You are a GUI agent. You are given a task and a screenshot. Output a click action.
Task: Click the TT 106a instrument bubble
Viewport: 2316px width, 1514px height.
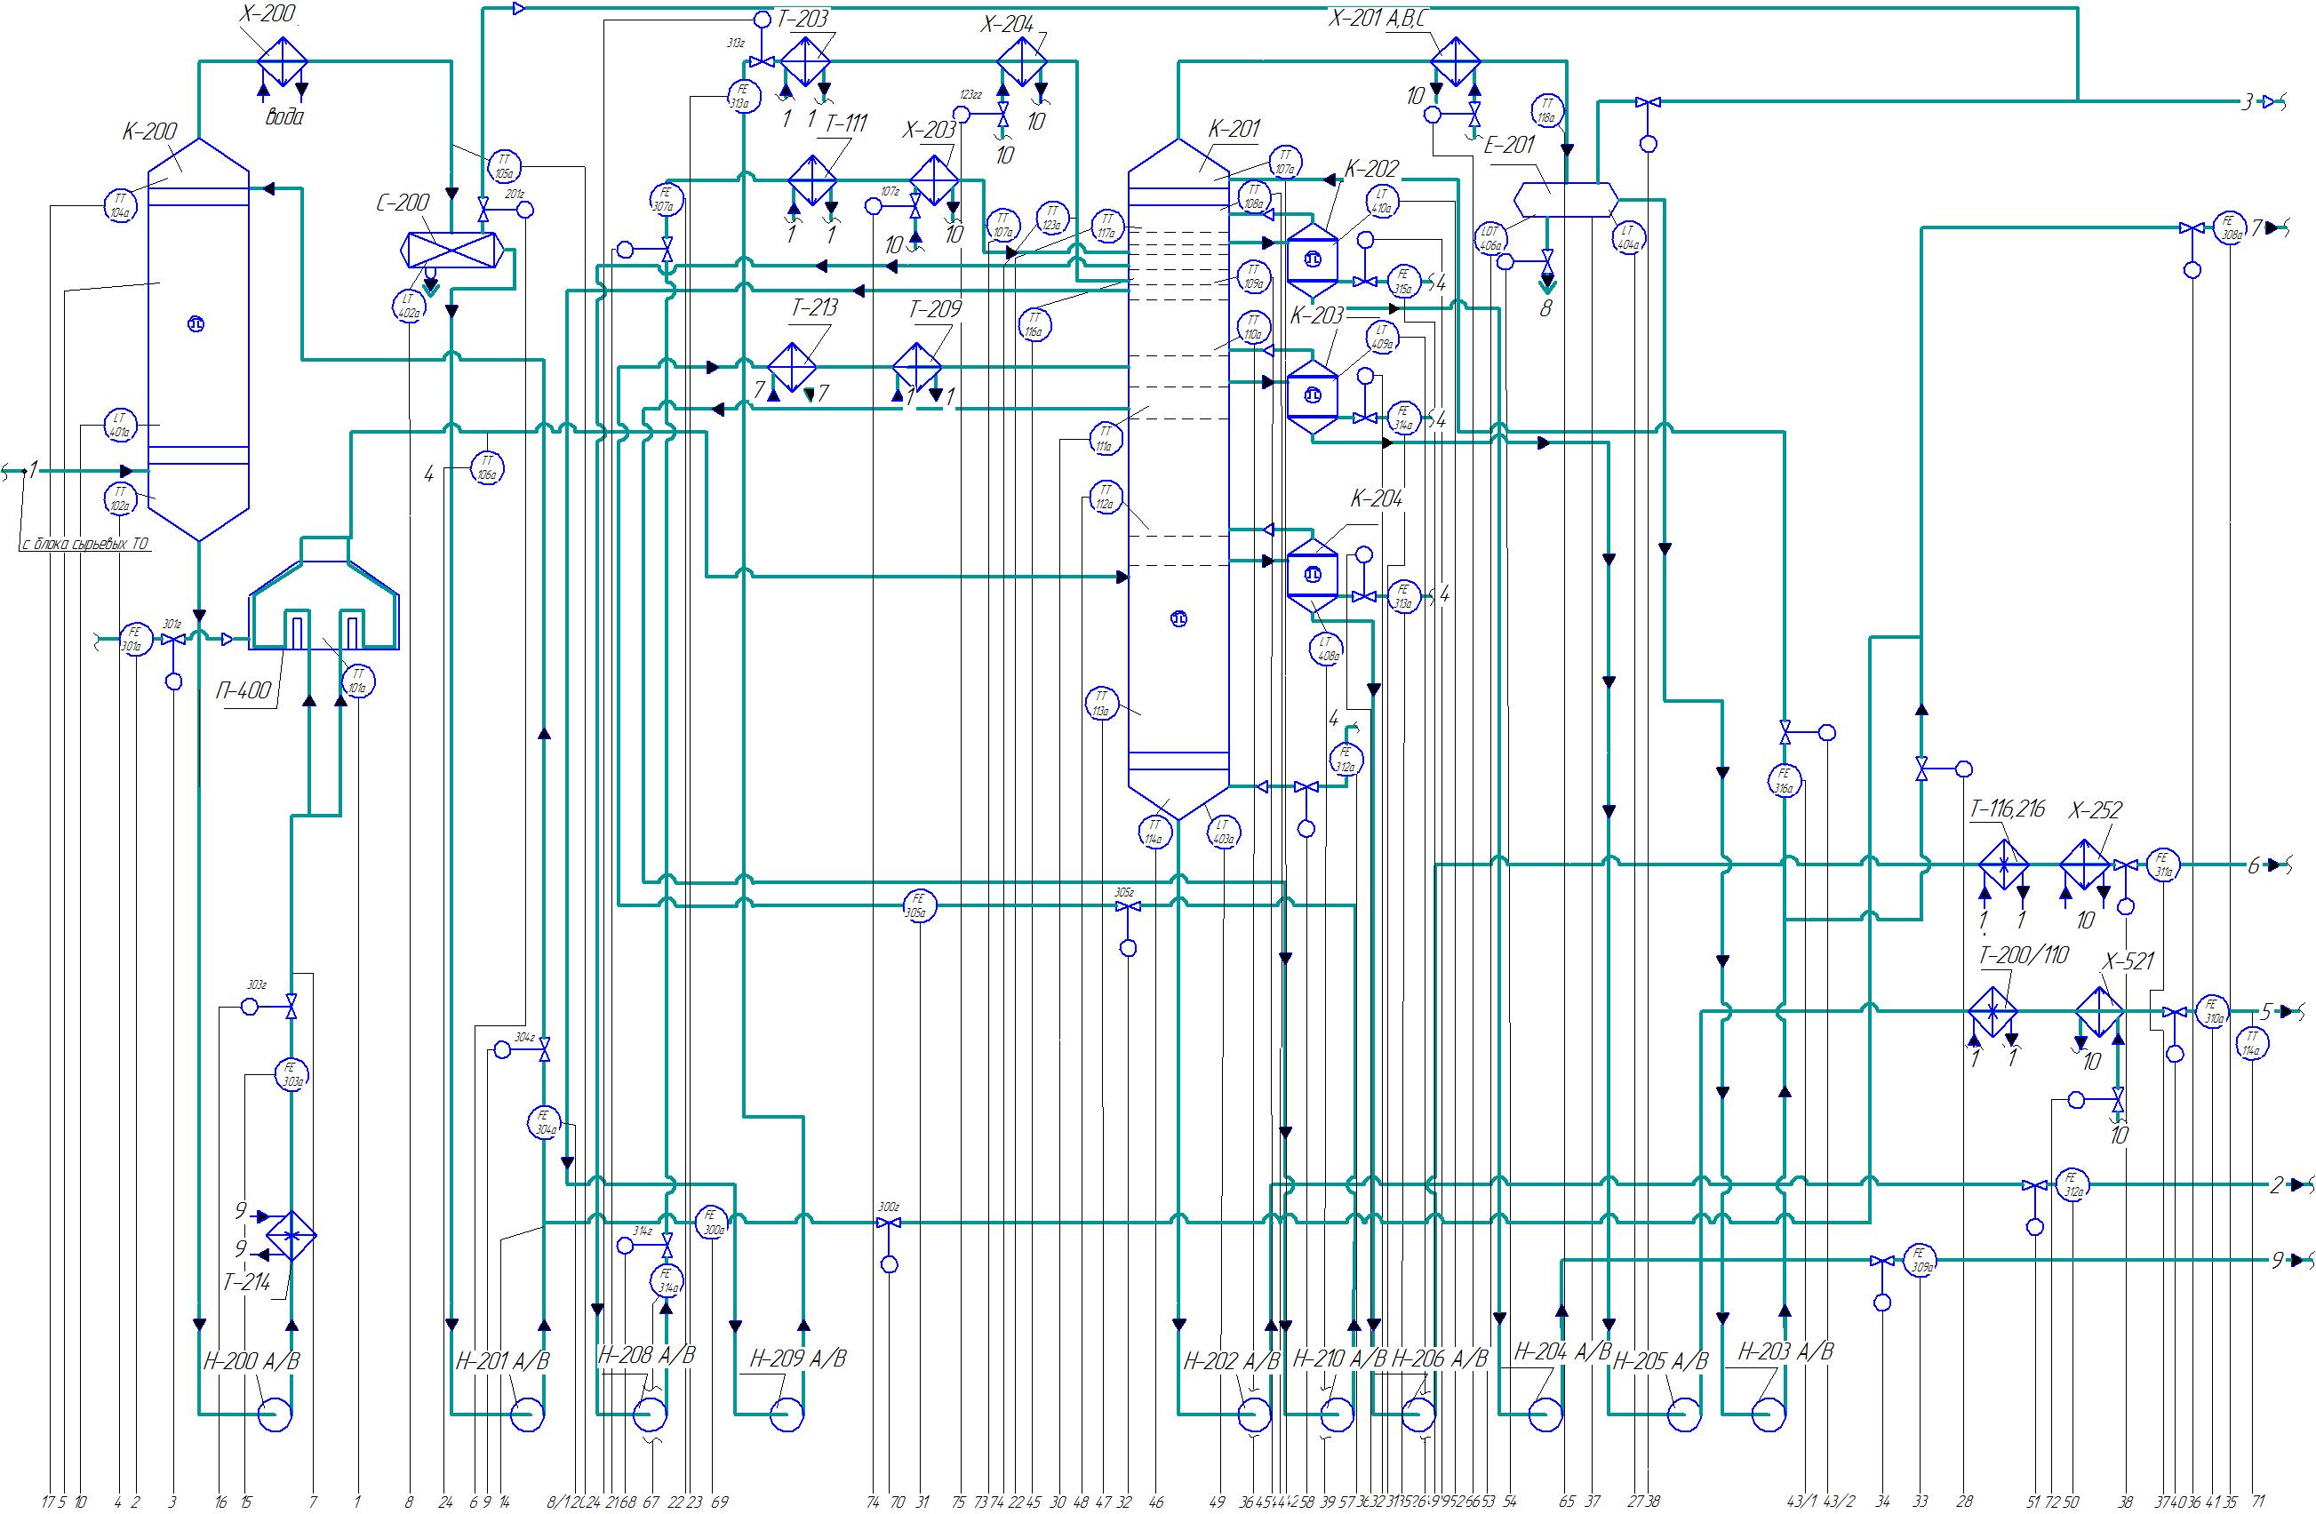(x=488, y=468)
